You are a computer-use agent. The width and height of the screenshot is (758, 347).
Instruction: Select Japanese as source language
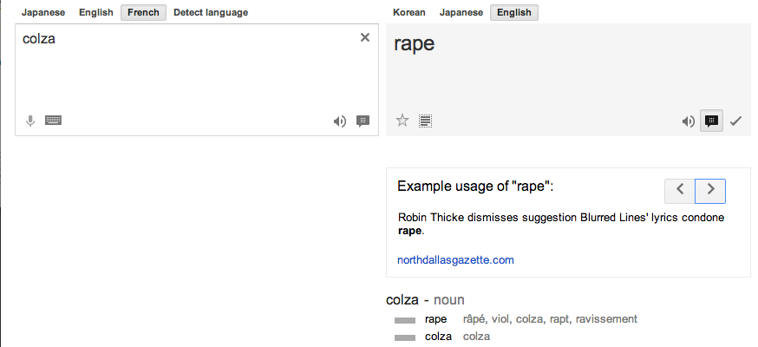tap(43, 13)
